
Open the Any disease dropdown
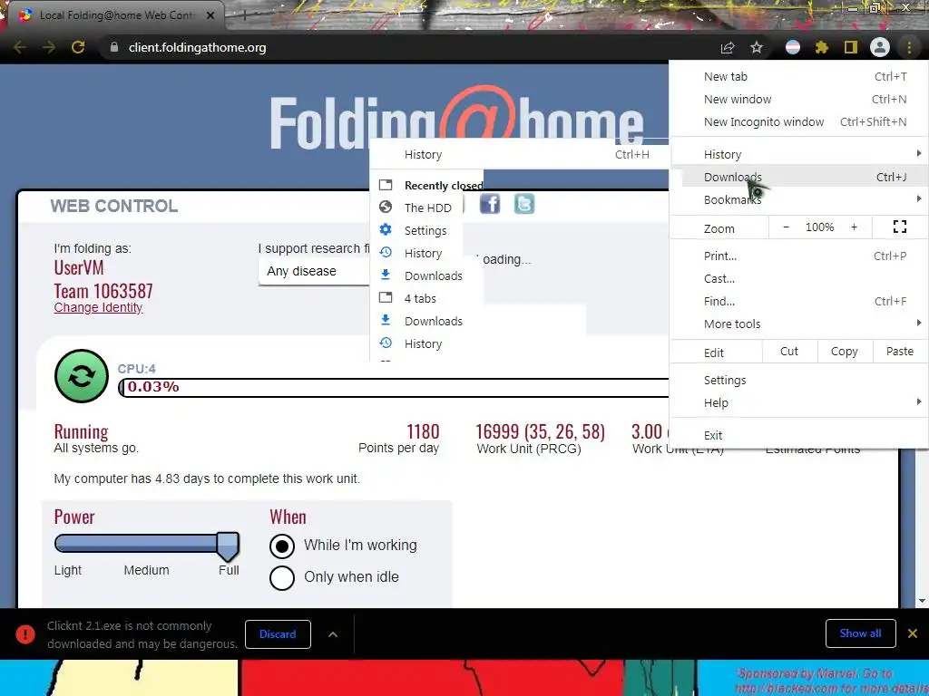[314, 271]
